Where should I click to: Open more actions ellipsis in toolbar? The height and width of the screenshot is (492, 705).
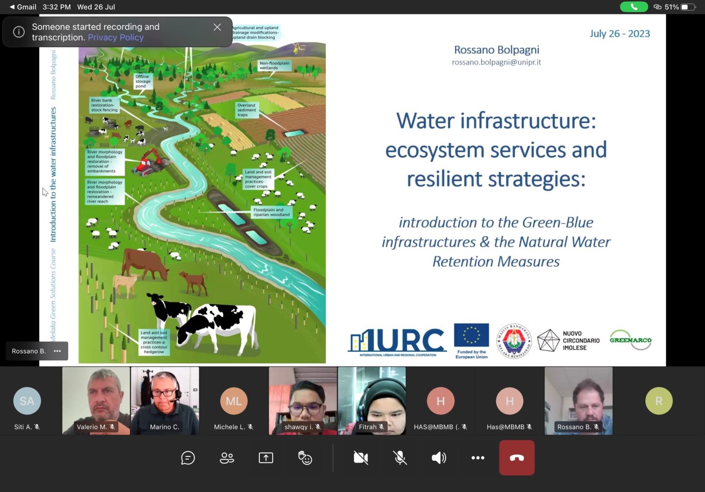[477, 458]
